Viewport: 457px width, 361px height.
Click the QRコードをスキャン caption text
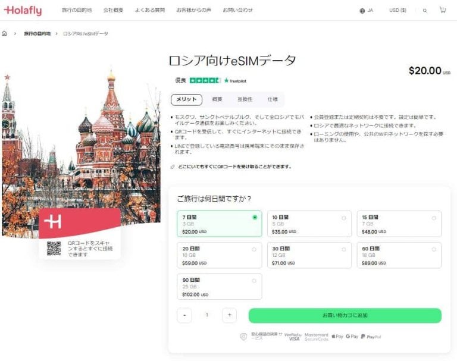coord(90,249)
